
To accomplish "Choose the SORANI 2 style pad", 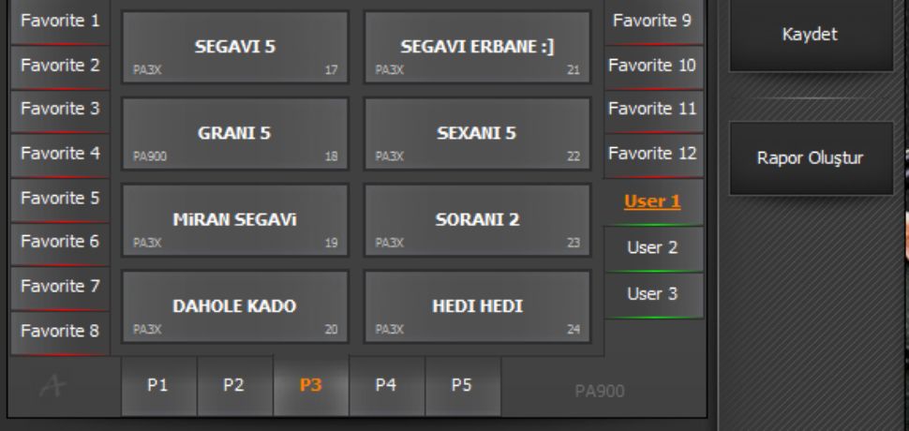I will pyautogui.click(x=477, y=219).
